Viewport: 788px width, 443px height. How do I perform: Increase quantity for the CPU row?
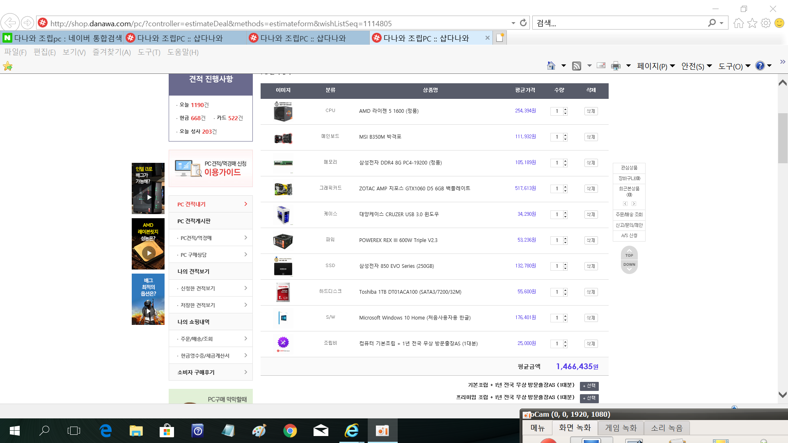pos(565,109)
